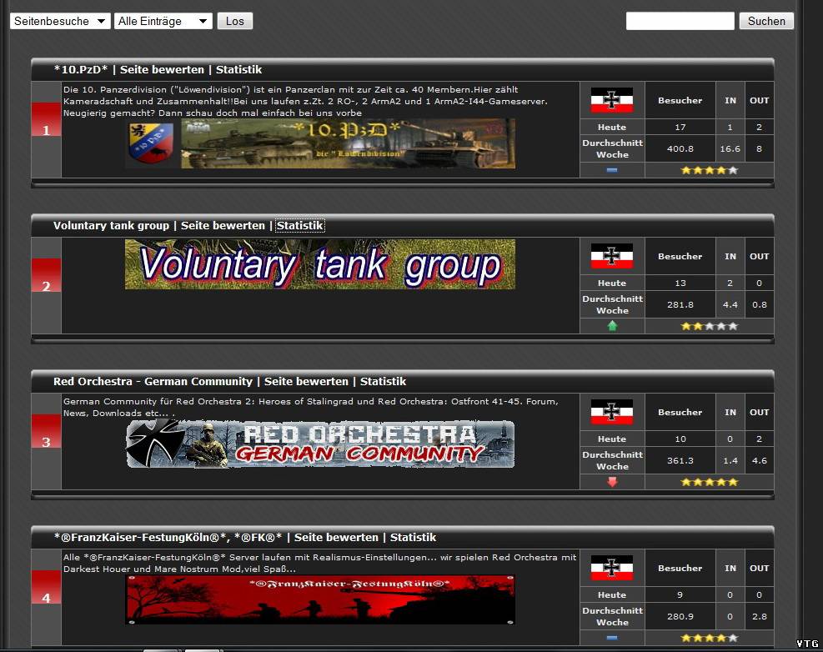Image resolution: width=823 pixels, height=652 pixels.
Task: Open Statistik for *10.PzD*
Action: (238, 69)
